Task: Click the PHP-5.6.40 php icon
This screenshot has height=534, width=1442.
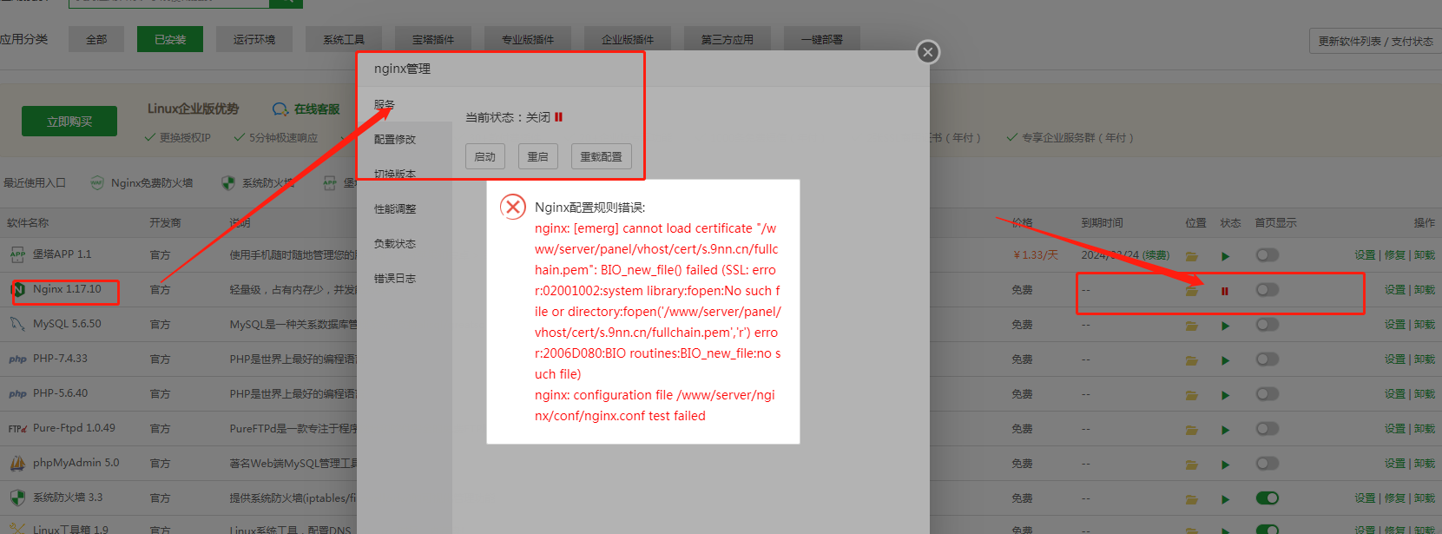Action: [x=17, y=393]
